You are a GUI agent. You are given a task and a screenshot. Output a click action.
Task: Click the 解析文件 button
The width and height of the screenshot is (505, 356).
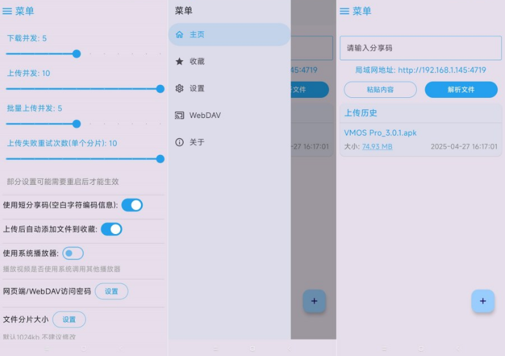[x=462, y=89]
